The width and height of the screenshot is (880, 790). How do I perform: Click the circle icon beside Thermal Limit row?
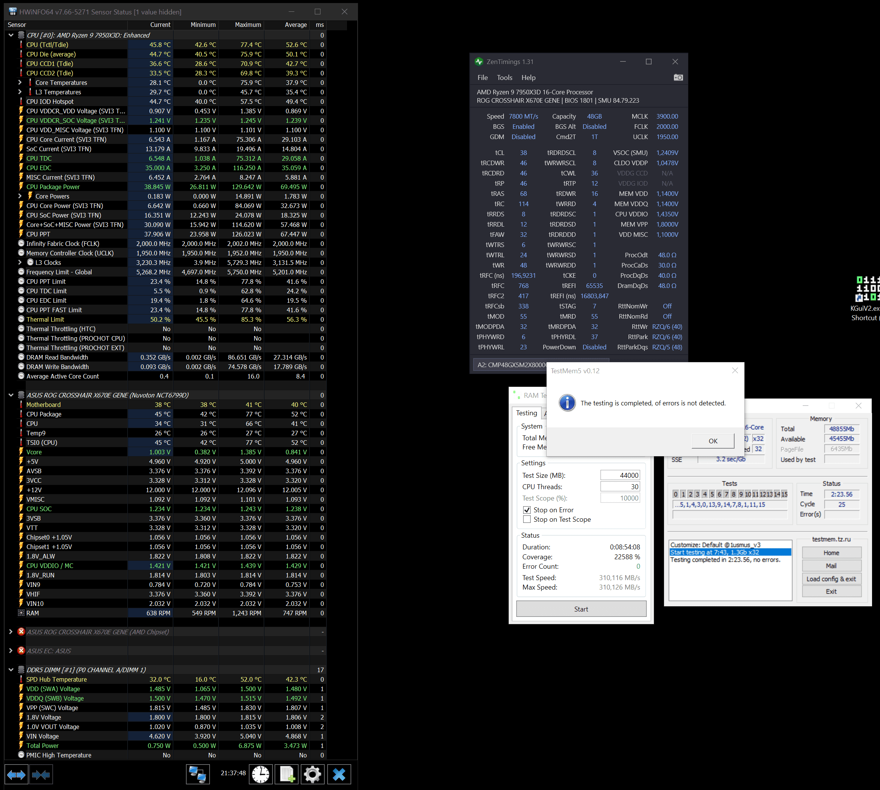coord(21,319)
